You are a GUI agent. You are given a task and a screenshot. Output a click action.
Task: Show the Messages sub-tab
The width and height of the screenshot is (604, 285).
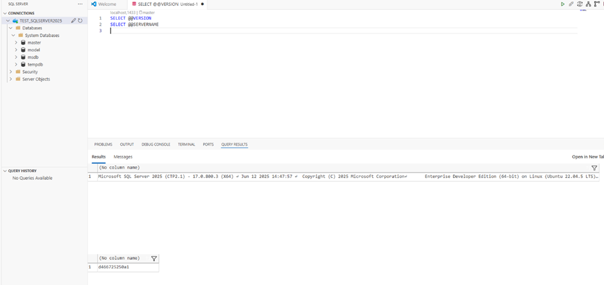pyautogui.click(x=123, y=157)
